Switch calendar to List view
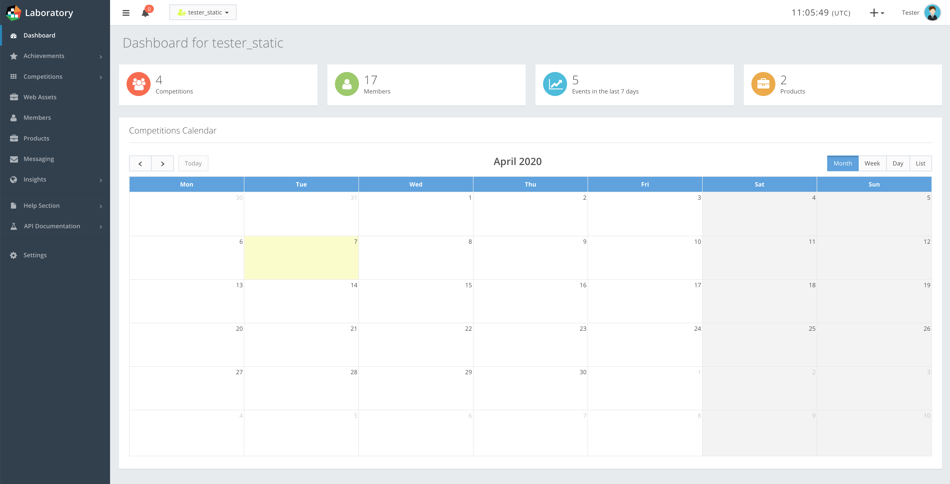Image resolution: width=950 pixels, height=484 pixels. (x=920, y=163)
